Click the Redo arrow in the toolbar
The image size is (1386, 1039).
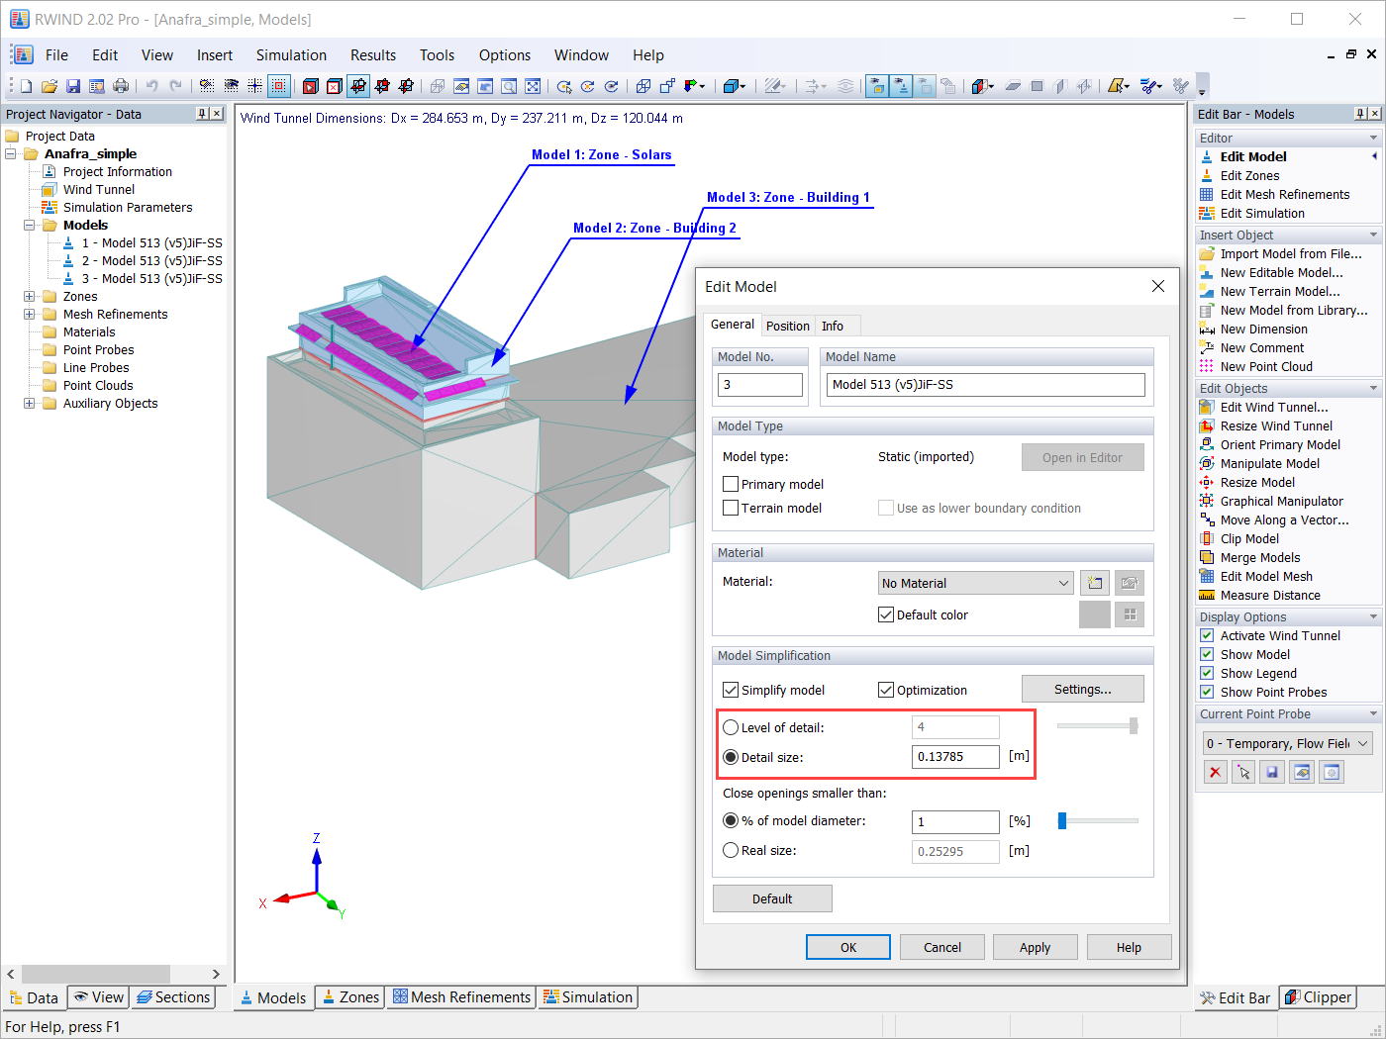(x=175, y=86)
